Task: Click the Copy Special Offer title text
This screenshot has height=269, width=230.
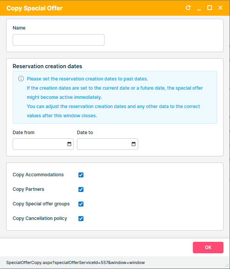Action: [34, 8]
